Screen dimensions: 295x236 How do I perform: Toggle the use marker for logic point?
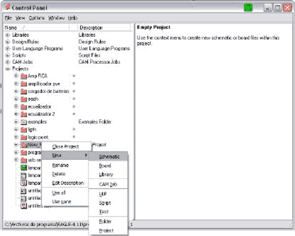[x=74, y=137]
